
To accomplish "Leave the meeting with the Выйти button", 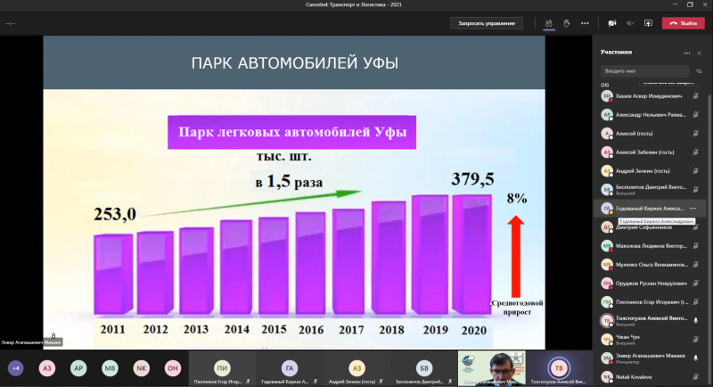I will click(x=683, y=23).
